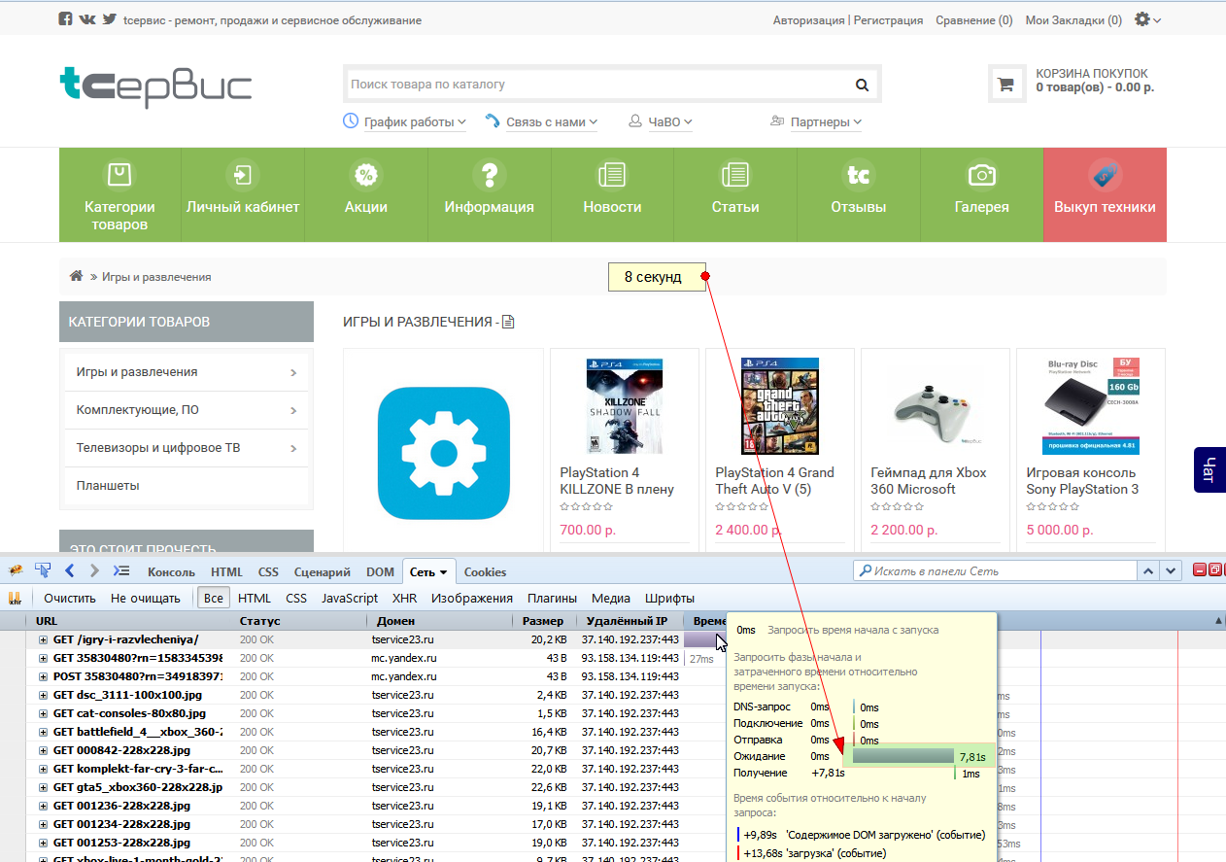Open Новости menu tile
The height and width of the screenshot is (862, 1226).
click(612, 195)
